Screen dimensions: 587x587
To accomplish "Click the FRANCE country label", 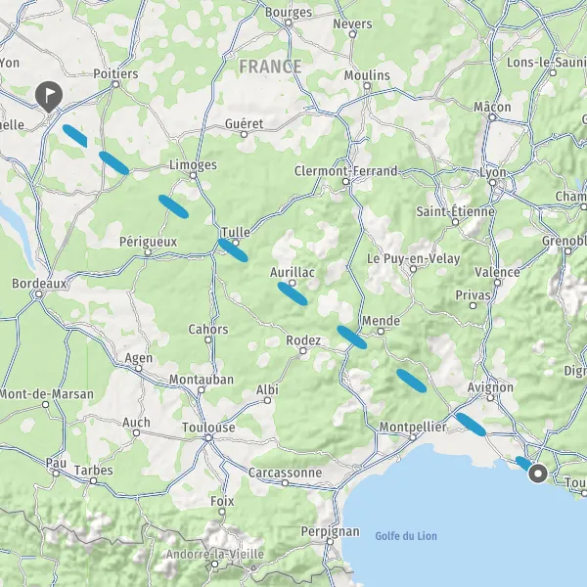I will tap(270, 67).
